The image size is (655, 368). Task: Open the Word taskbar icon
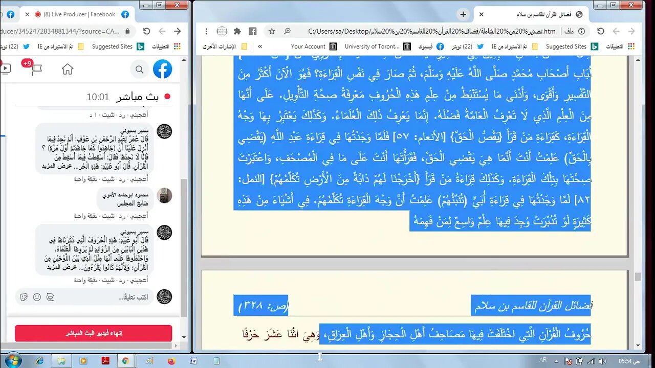(193, 361)
